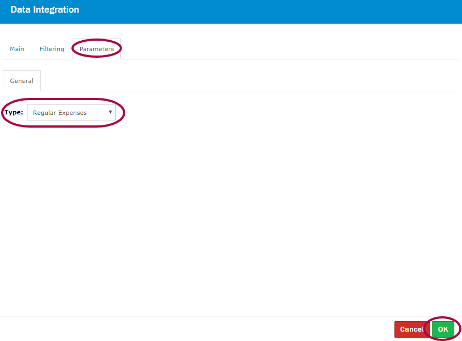Save parameters by clicking OK
Screen dimensions: 462x341
coord(443,329)
